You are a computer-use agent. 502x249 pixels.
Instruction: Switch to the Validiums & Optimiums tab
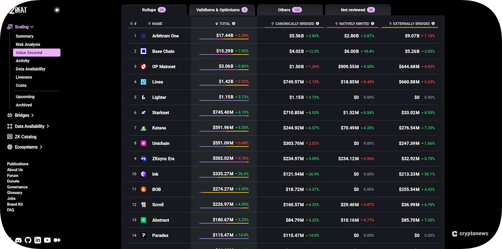pyautogui.click(x=222, y=10)
